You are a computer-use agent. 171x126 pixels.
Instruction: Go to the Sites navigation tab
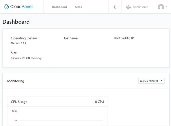point(78,7)
